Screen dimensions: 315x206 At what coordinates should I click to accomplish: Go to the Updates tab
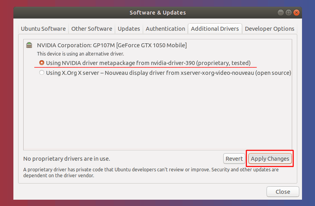129,29
